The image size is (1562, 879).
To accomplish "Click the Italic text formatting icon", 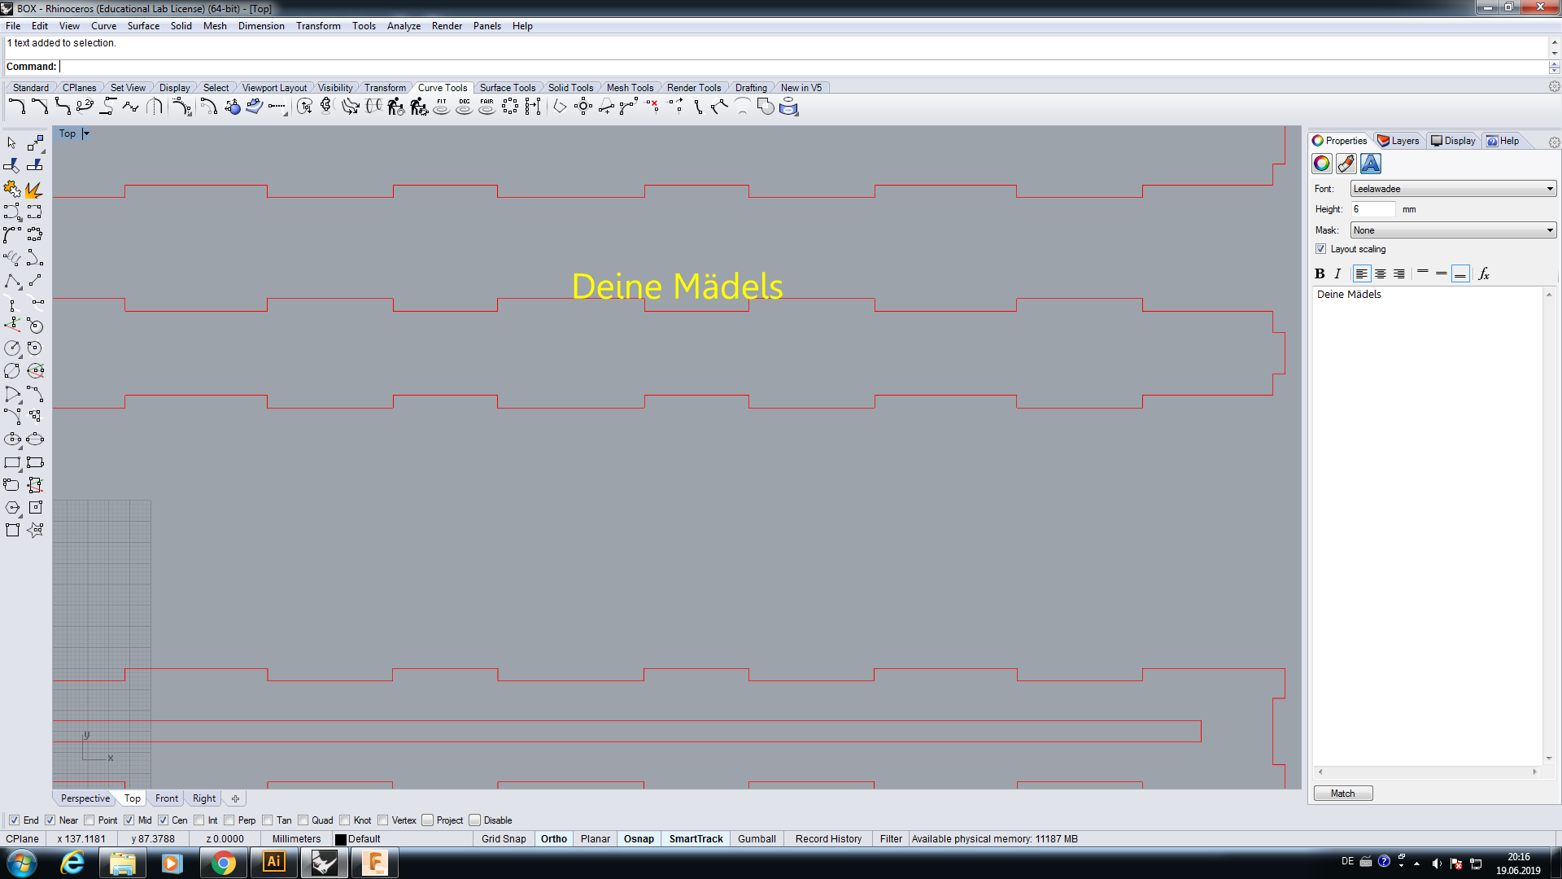I will coord(1337,274).
